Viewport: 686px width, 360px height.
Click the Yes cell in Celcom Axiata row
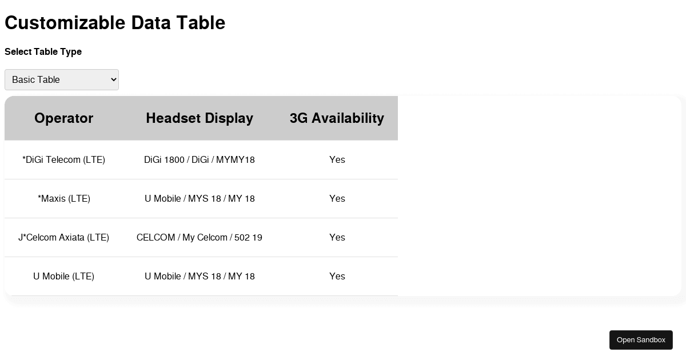tap(337, 238)
